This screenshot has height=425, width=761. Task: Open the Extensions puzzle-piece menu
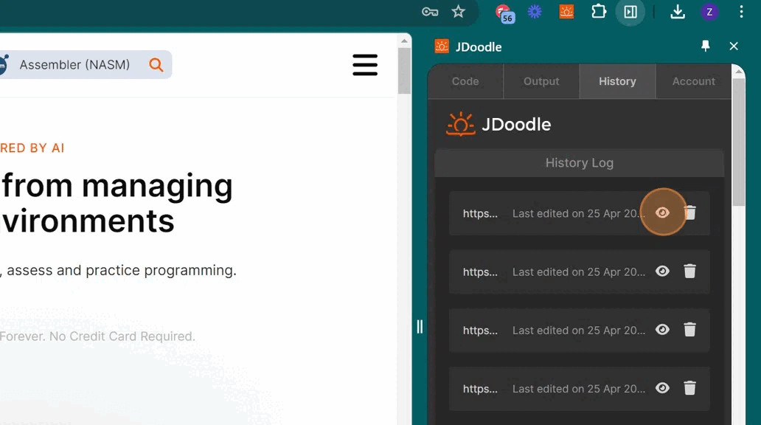[598, 12]
